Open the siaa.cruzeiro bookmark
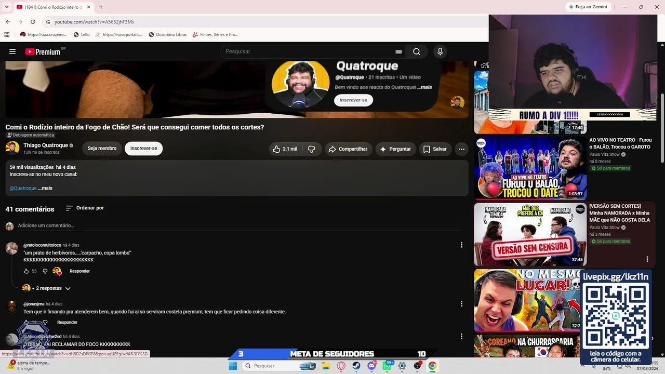The width and height of the screenshot is (665, 374). 43,35
